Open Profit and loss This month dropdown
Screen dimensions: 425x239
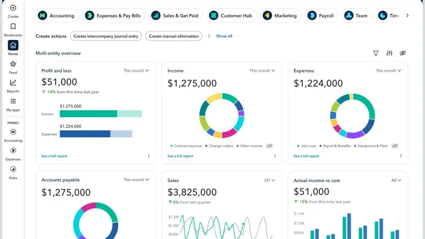136,70
